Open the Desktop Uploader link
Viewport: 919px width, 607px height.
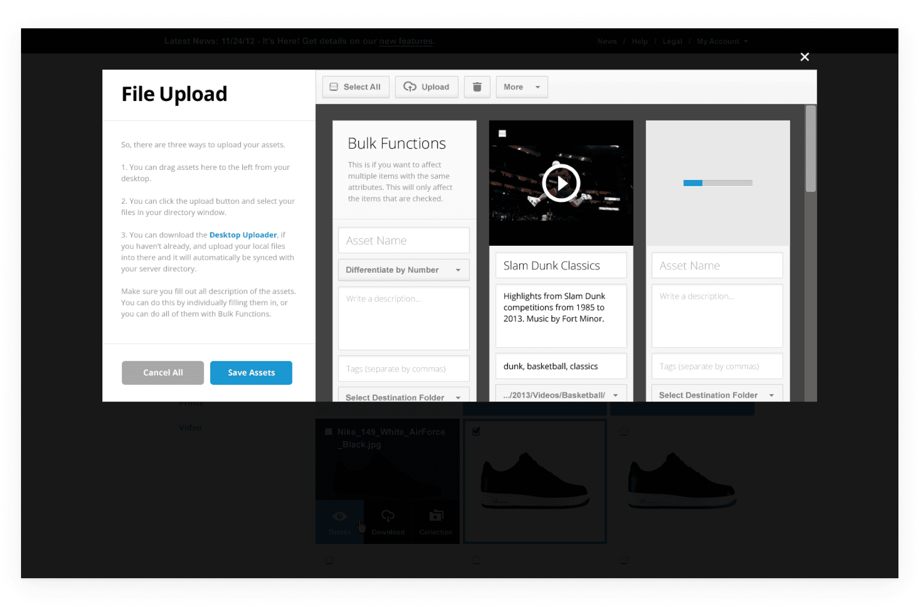(x=243, y=235)
